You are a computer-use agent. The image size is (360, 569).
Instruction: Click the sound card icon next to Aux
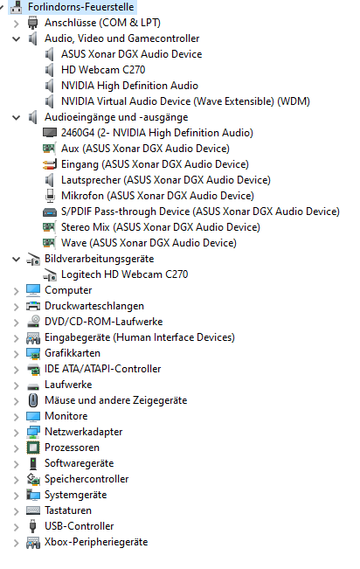click(49, 149)
